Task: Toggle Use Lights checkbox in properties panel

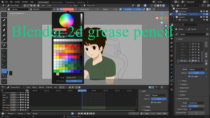Action: (189, 76)
